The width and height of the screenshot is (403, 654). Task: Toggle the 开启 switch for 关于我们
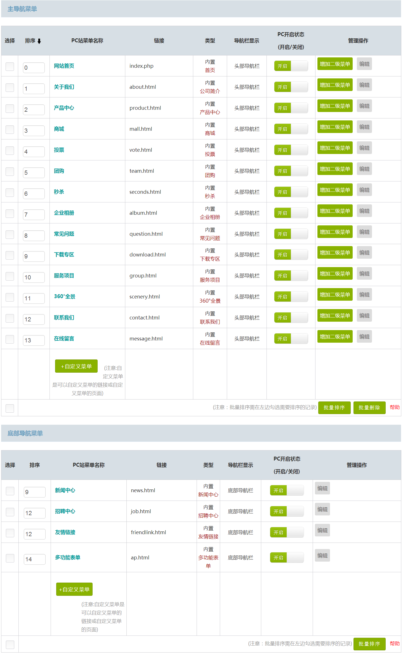291,87
